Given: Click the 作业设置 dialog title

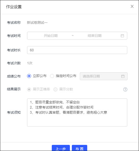Looking at the screenshot, I should point(14,7).
